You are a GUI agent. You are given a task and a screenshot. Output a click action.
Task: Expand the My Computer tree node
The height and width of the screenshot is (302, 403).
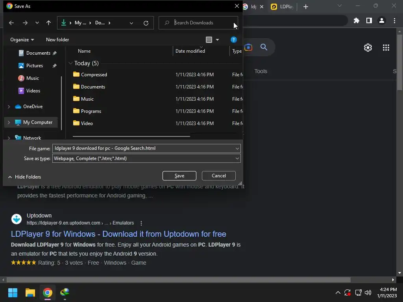click(9, 123)
